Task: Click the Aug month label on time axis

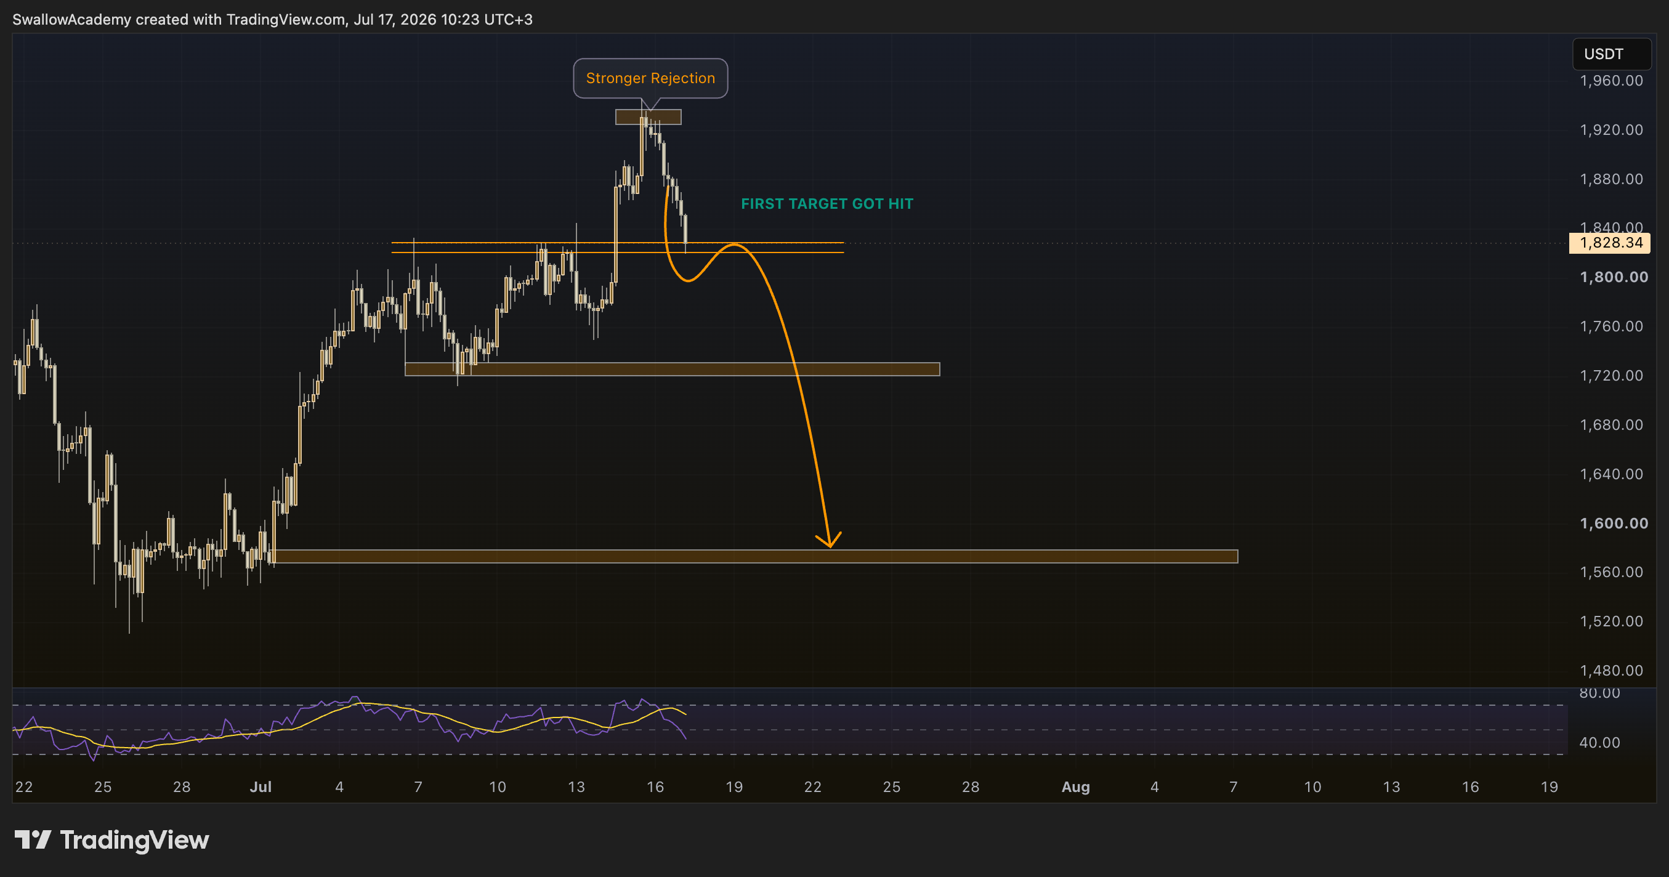Action: [1075, 787]
